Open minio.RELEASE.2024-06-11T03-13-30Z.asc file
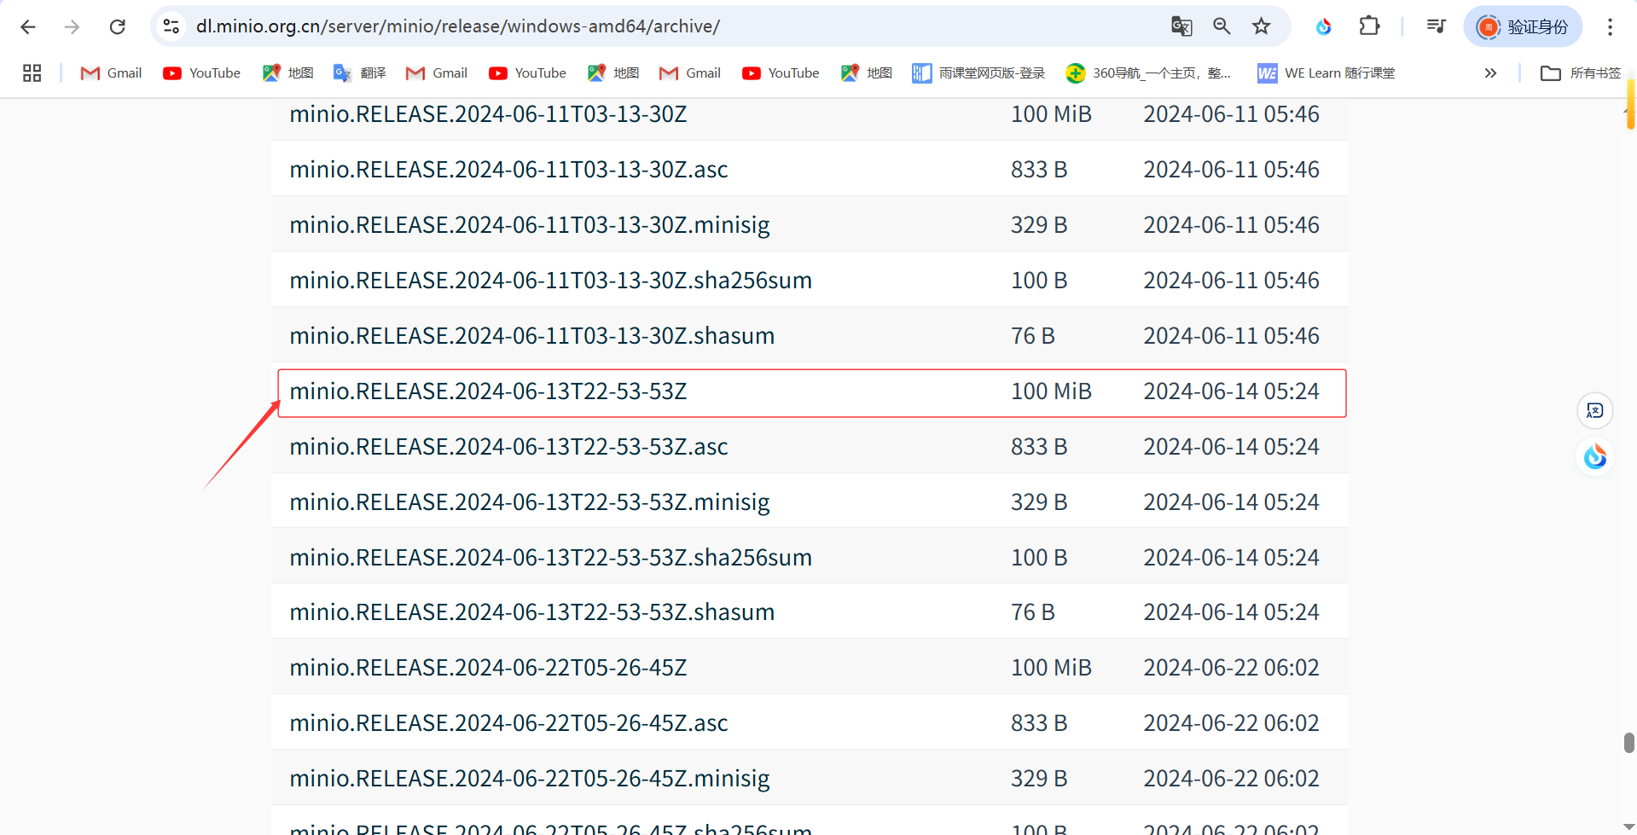The height and width of the screenshot is (835, 1637). 508,170
